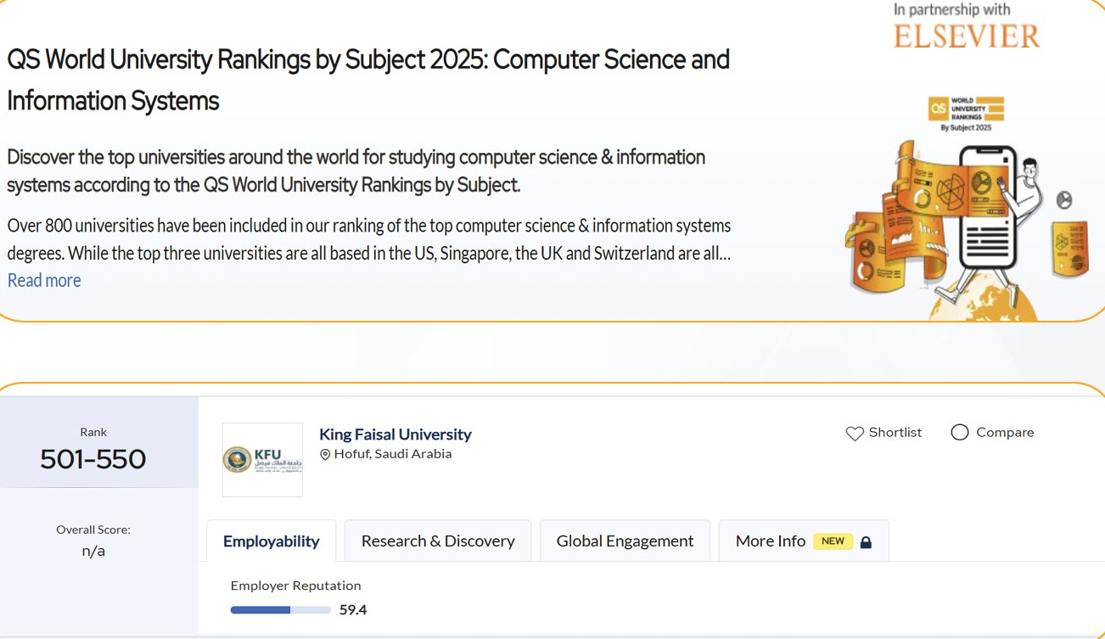Viewport: 1105px width, 639px height.
Task: Click the King Faisal University logo
Action: pos(262,459)
